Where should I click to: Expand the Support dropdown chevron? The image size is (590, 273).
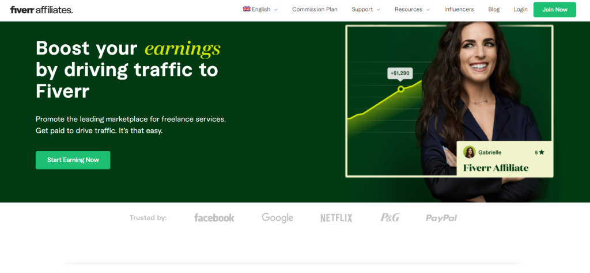coord(378,10)
